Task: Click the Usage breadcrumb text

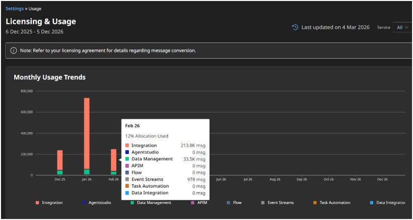Action: tap(35, 9)
